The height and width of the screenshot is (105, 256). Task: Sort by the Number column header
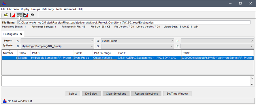(x=10, y=53)
